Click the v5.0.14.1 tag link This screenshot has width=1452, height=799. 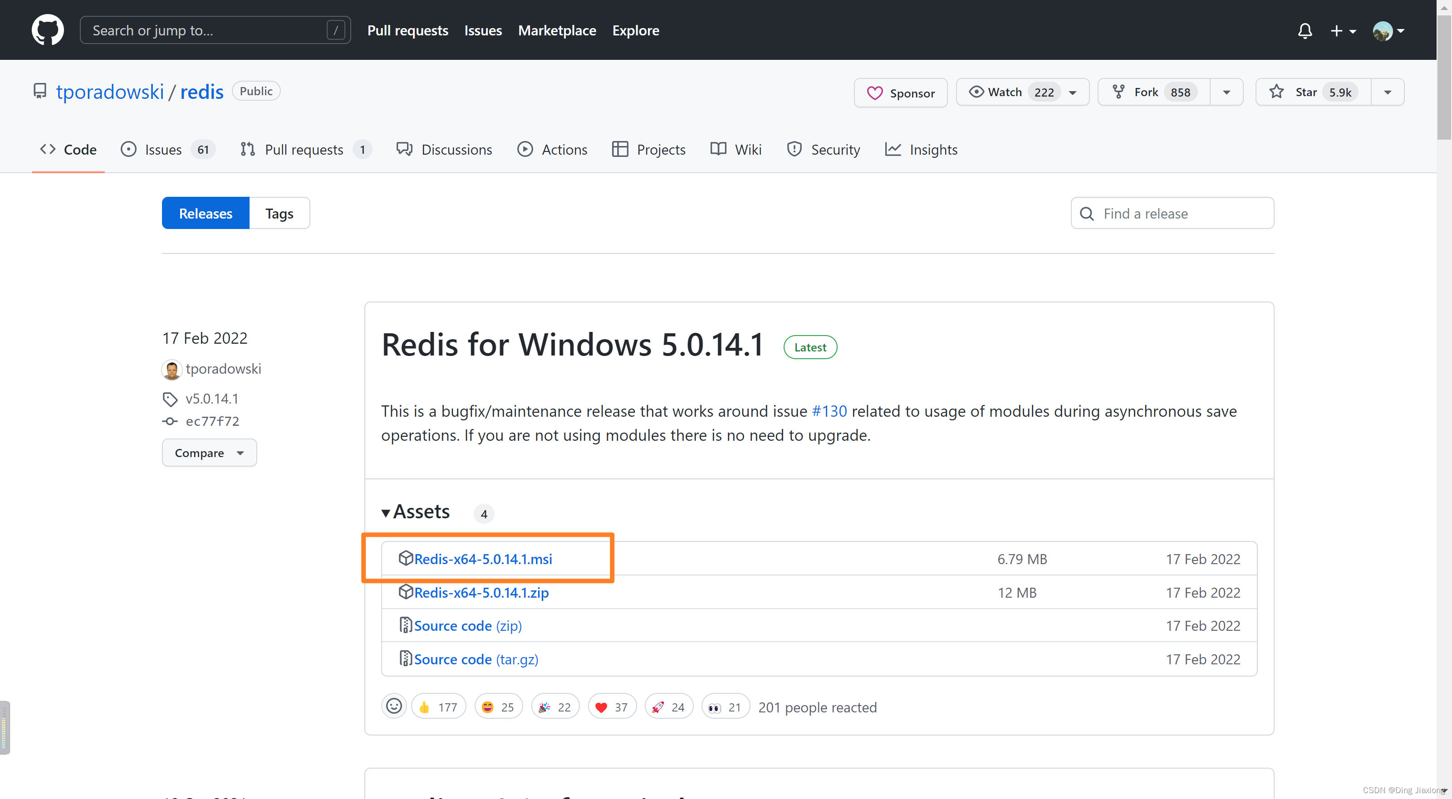[x=212, y=399]
